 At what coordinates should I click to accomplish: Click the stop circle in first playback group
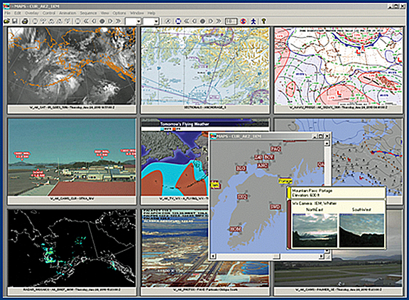(x=102, y=21)
